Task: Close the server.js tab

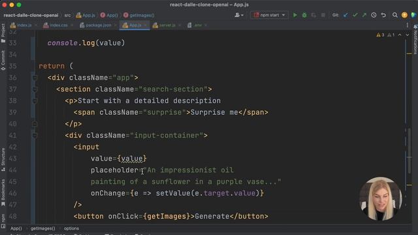Action: [180, 25]
